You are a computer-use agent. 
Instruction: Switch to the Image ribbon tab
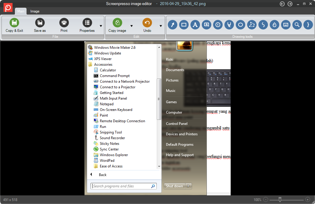point(35,11)
